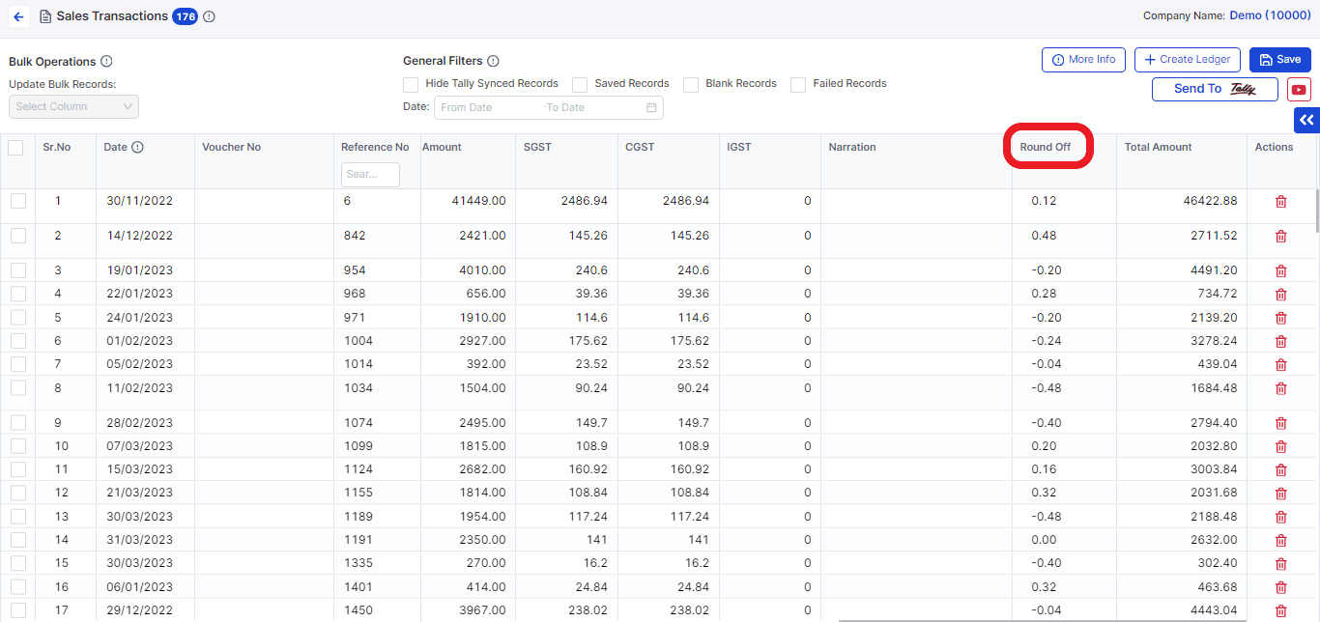
Task: Click the Narration column header
Action: [x=852, y=147]
